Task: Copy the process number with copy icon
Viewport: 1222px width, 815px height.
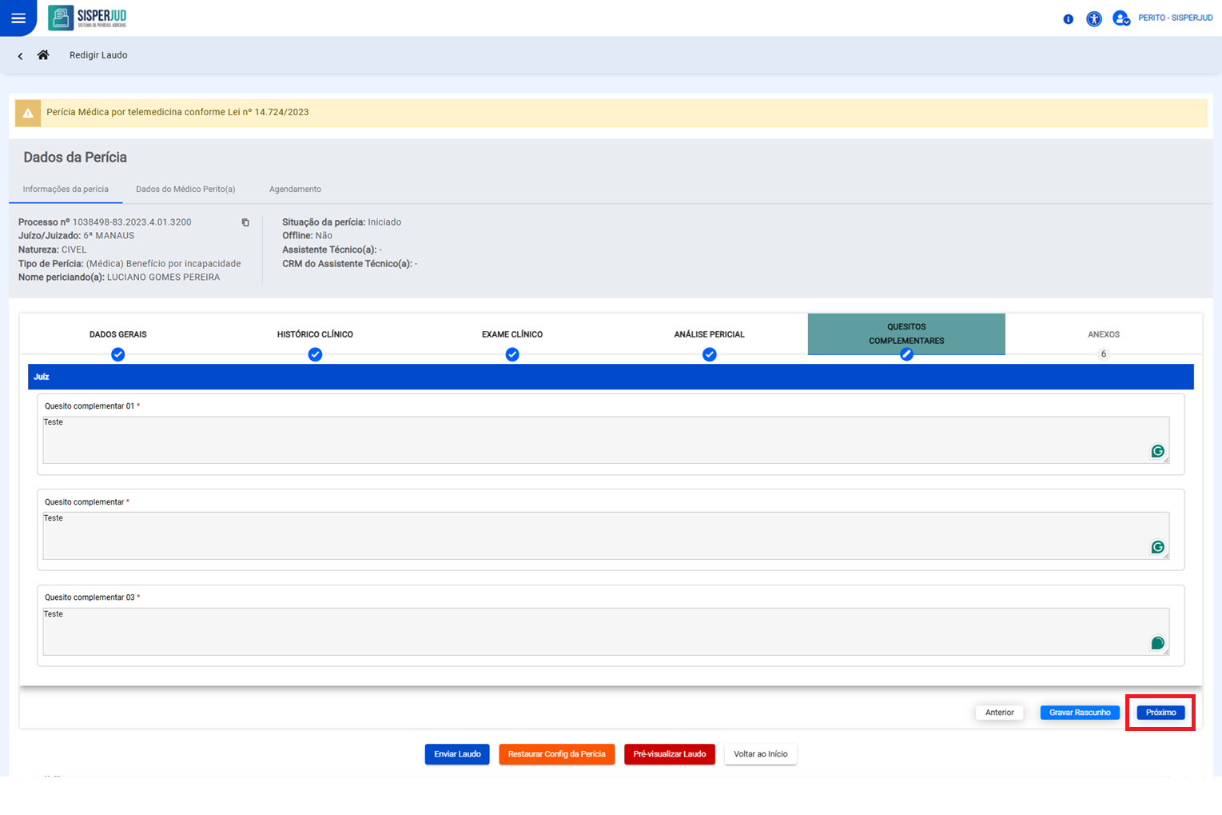Action: click(245, 222)
